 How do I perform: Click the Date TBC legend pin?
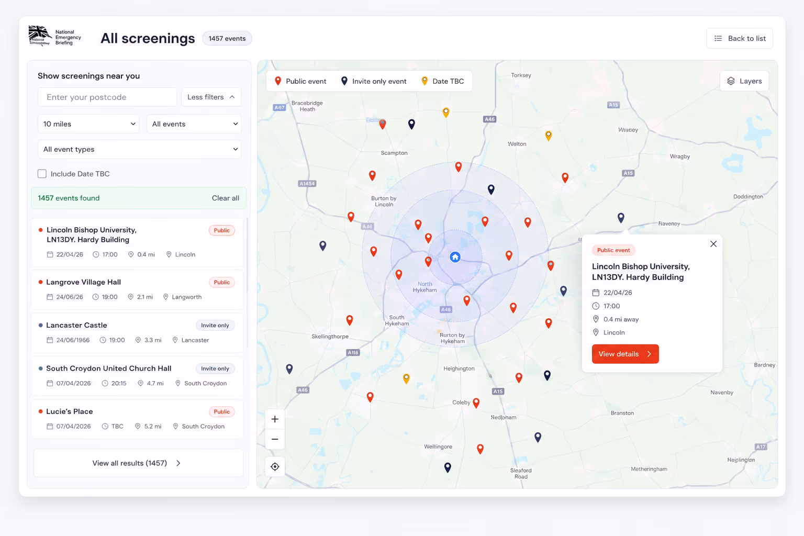(425, 81)
